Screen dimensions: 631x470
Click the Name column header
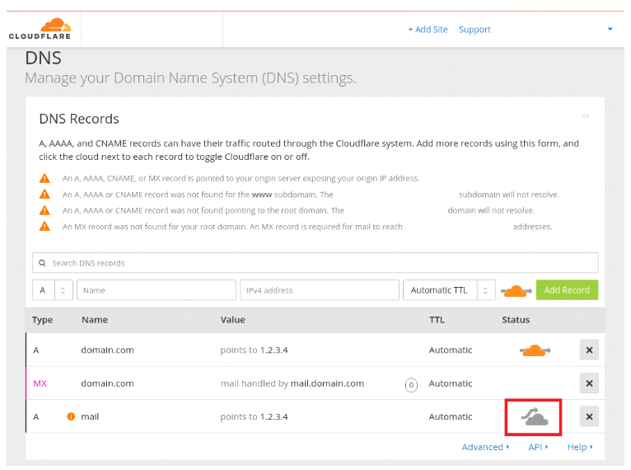click(x=95, y=320)
